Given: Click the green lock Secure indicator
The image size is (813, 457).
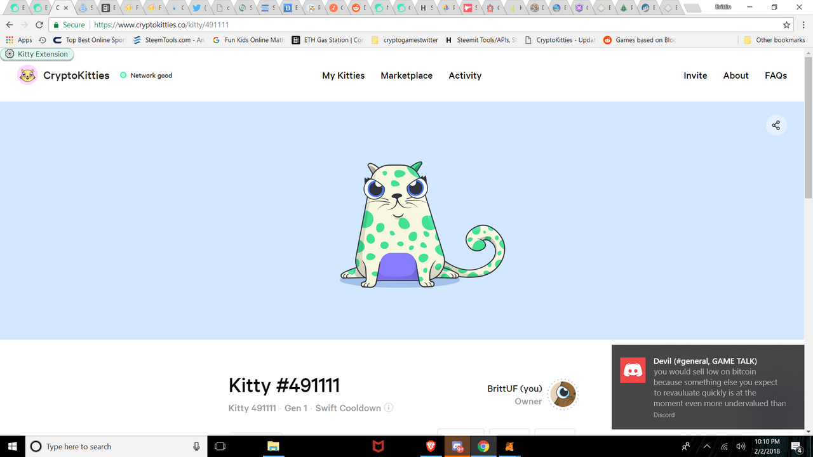Looking at the screenshot, I should coord(69,25).
